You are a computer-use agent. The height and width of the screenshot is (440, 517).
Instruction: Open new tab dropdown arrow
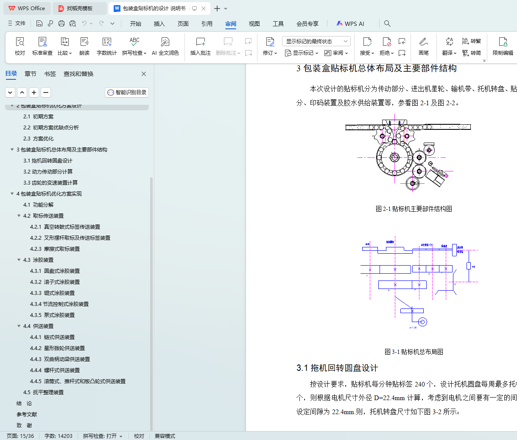[x=226, y=8]
